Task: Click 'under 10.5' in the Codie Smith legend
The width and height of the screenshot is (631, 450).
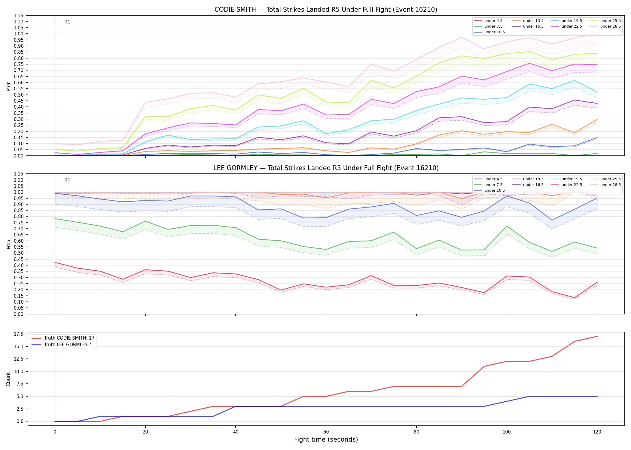Action: point(494,32)
